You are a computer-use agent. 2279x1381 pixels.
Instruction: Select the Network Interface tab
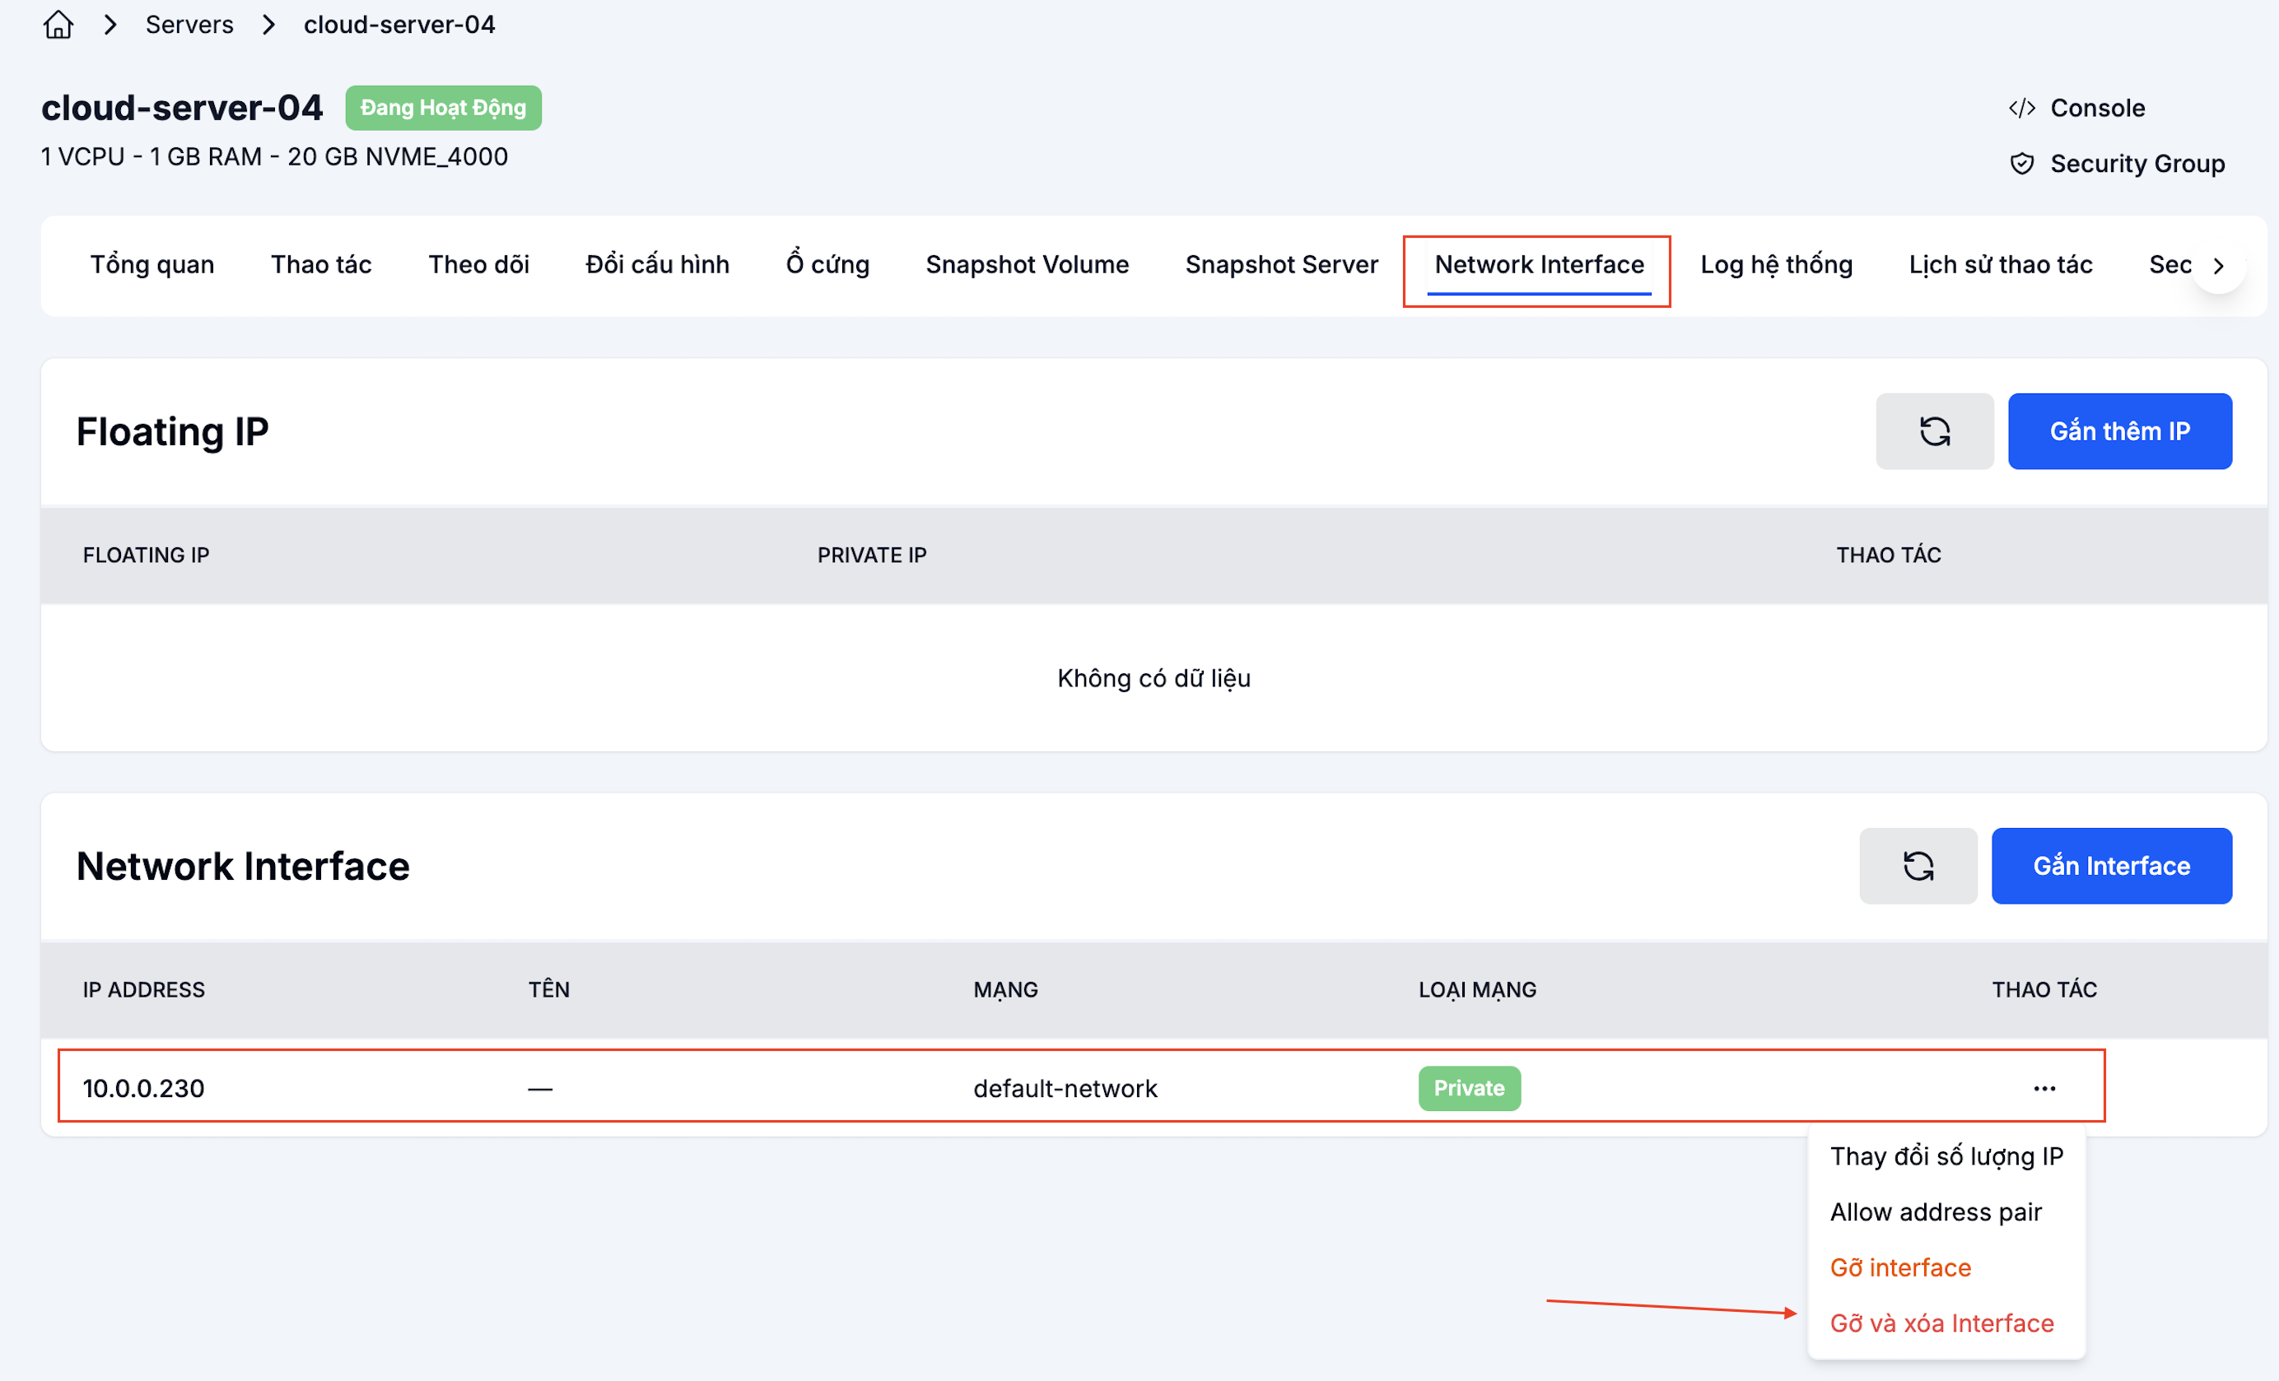pyautogui.click(x=1539, y=265)
